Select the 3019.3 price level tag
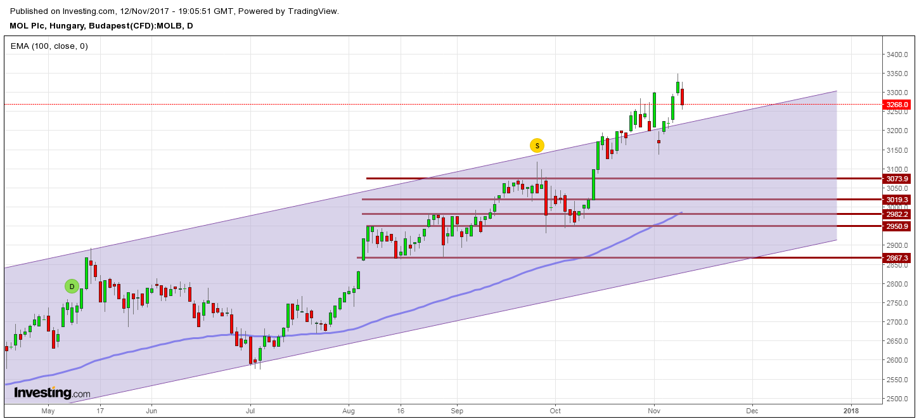 click(x=897, y=200)
